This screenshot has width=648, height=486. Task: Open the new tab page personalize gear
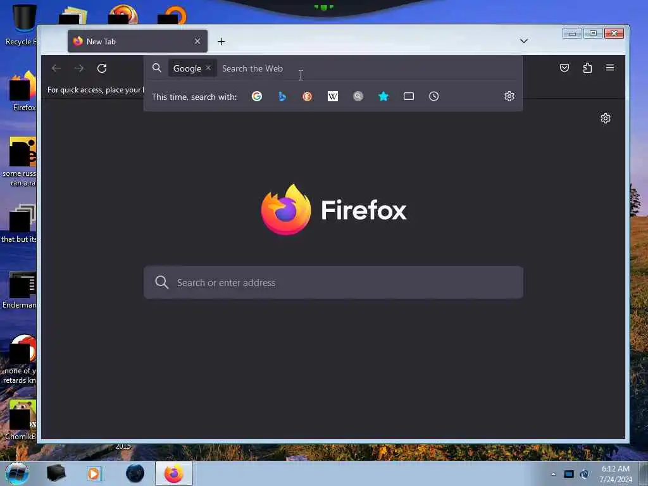coord(606,118)
